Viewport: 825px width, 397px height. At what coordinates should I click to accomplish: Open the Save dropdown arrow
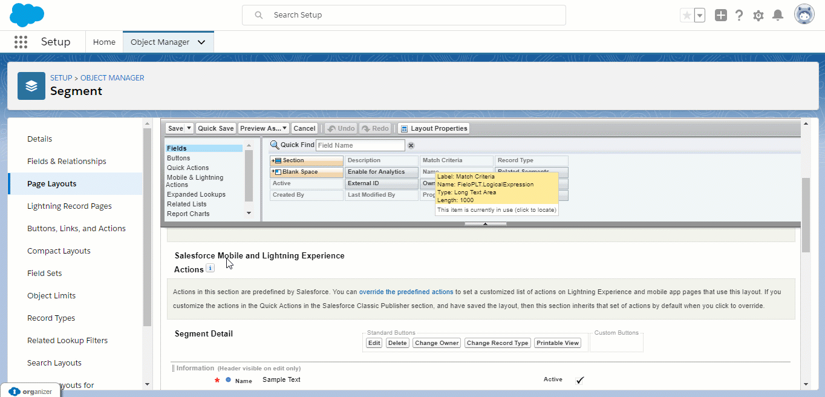(189, 128)
